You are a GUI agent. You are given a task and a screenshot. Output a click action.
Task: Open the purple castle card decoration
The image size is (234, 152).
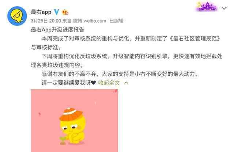click(207, 7)
